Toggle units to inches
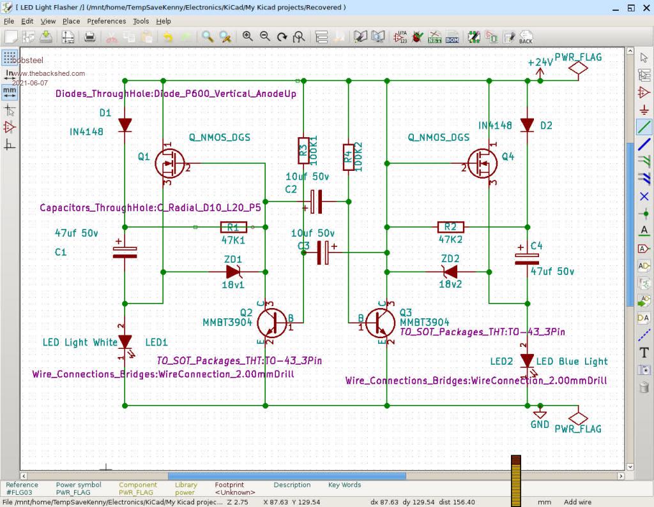 tap(10, 75)
